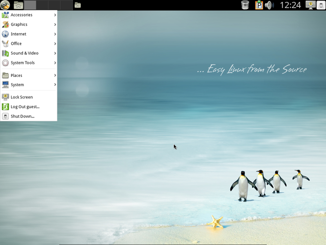Select Lock Screen from the menu
This screenshot has height=245, width=326.
coord(29,97)
